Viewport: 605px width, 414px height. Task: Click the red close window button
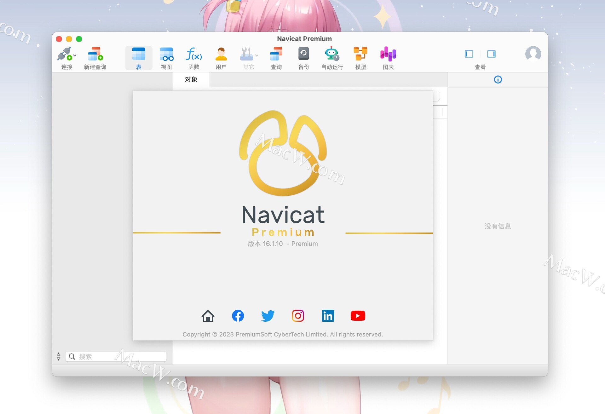(59, 39)
